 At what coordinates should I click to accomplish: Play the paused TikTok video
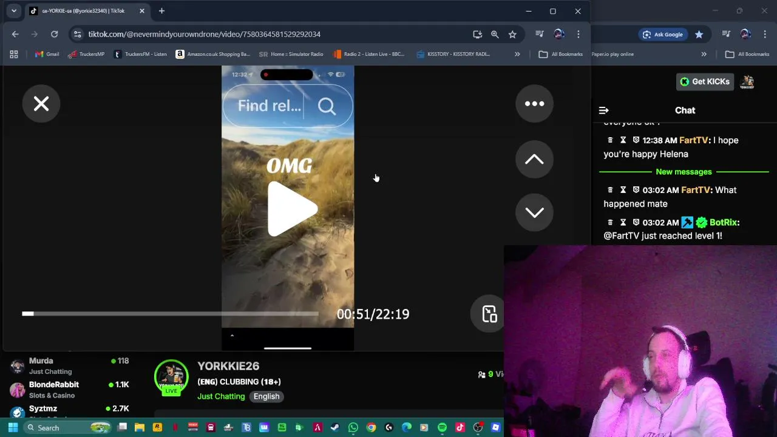[x=291, y=209]
